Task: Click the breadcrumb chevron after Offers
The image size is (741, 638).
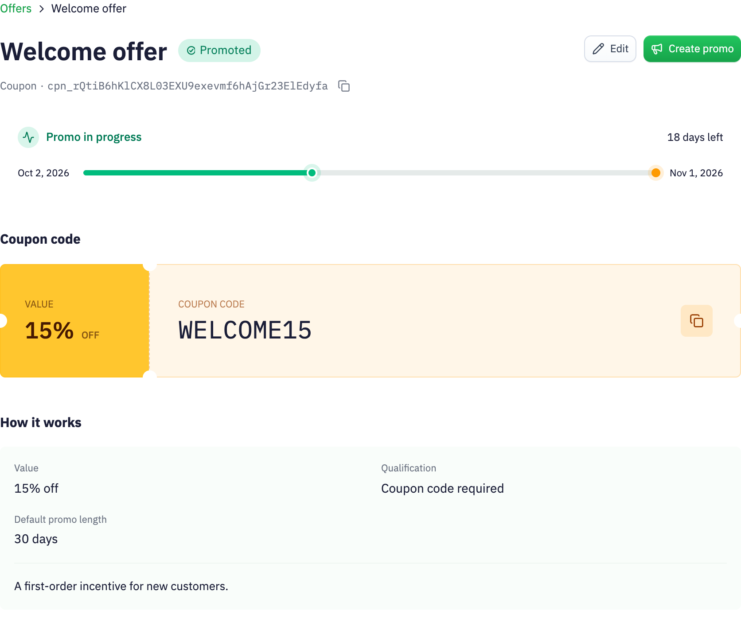Action: coord(42,9)
